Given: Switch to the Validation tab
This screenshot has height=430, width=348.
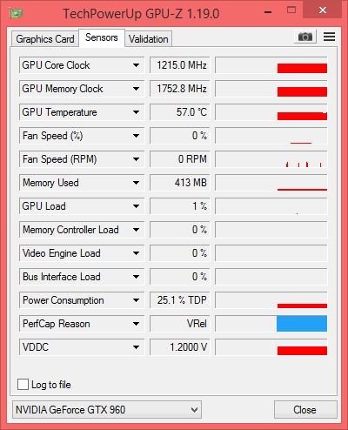Looking at the screenshot, I should (149, 39).
